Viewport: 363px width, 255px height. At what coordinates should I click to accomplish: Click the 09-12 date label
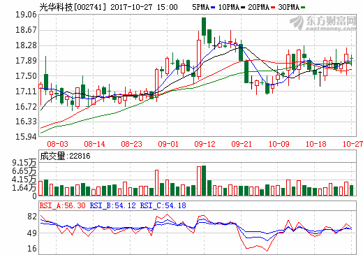[x=205, y=144]
